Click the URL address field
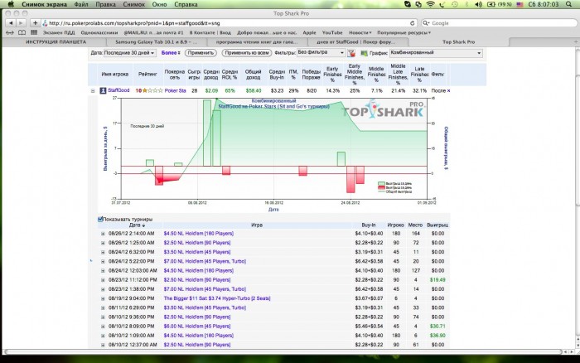Screen dimensions: 580x363 tap(230, 23)
